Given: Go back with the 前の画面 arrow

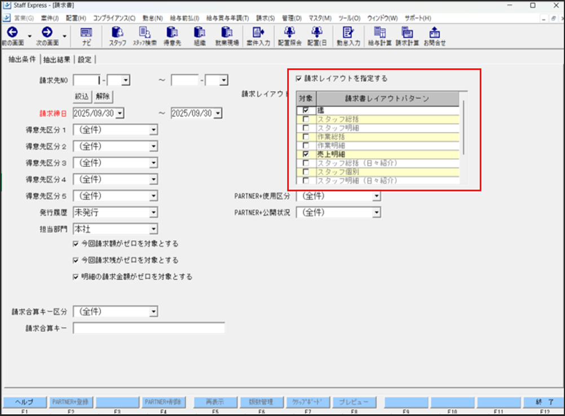Looking at the screenshot, I should pos(12,35).
